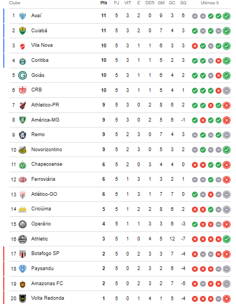Click the Últimas 5 column header

(210, 3)
